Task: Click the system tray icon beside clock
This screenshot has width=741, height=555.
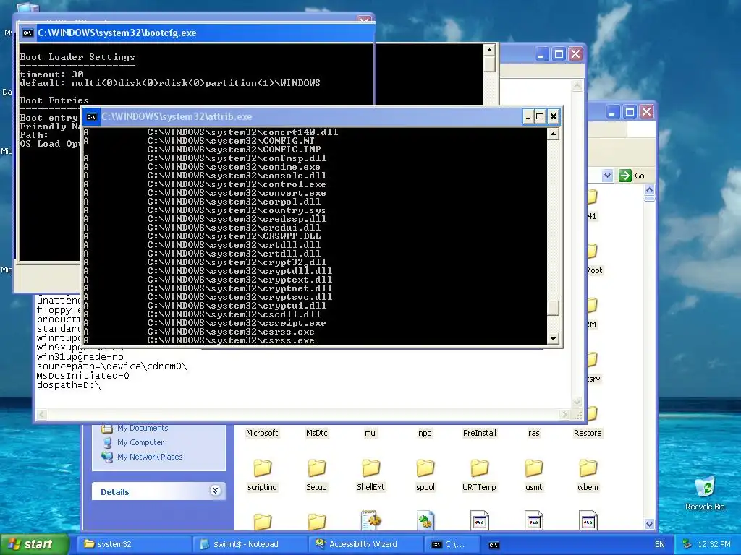Action: click(687, 544)
